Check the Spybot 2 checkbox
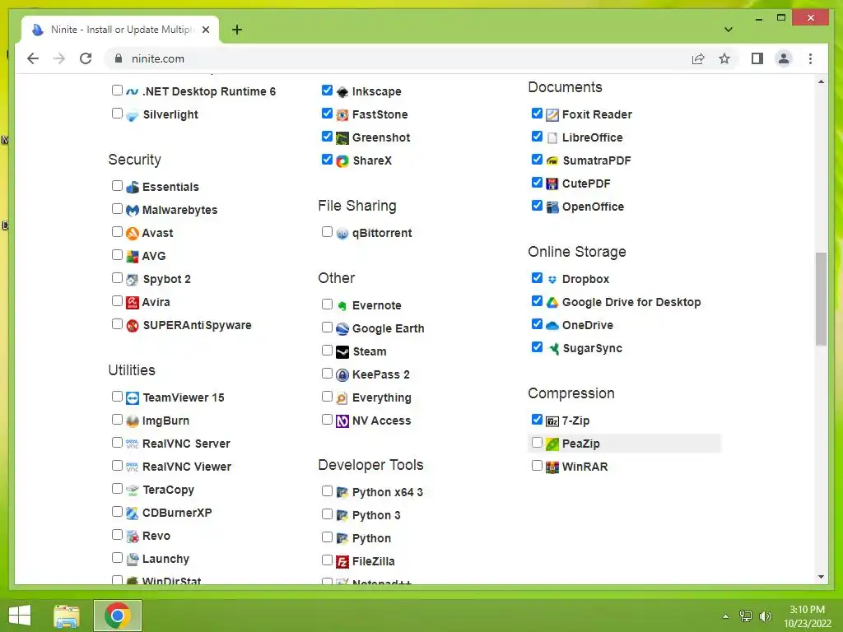 pyautogui.click(x=117, y=278)
